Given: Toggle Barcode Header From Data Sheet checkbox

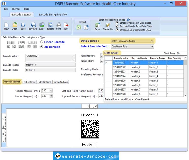Looking at the screenshot, I should pos(117,26).
